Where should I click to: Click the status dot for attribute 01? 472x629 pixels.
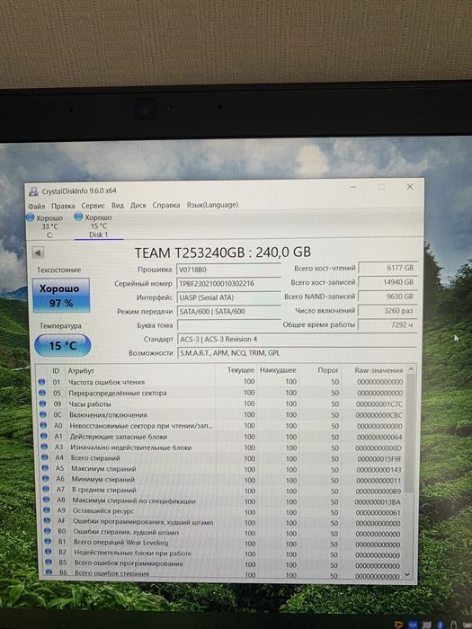pos(41,382)
